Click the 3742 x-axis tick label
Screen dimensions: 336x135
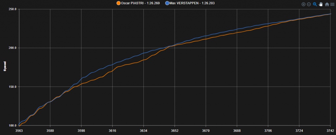tap(330, 130)
